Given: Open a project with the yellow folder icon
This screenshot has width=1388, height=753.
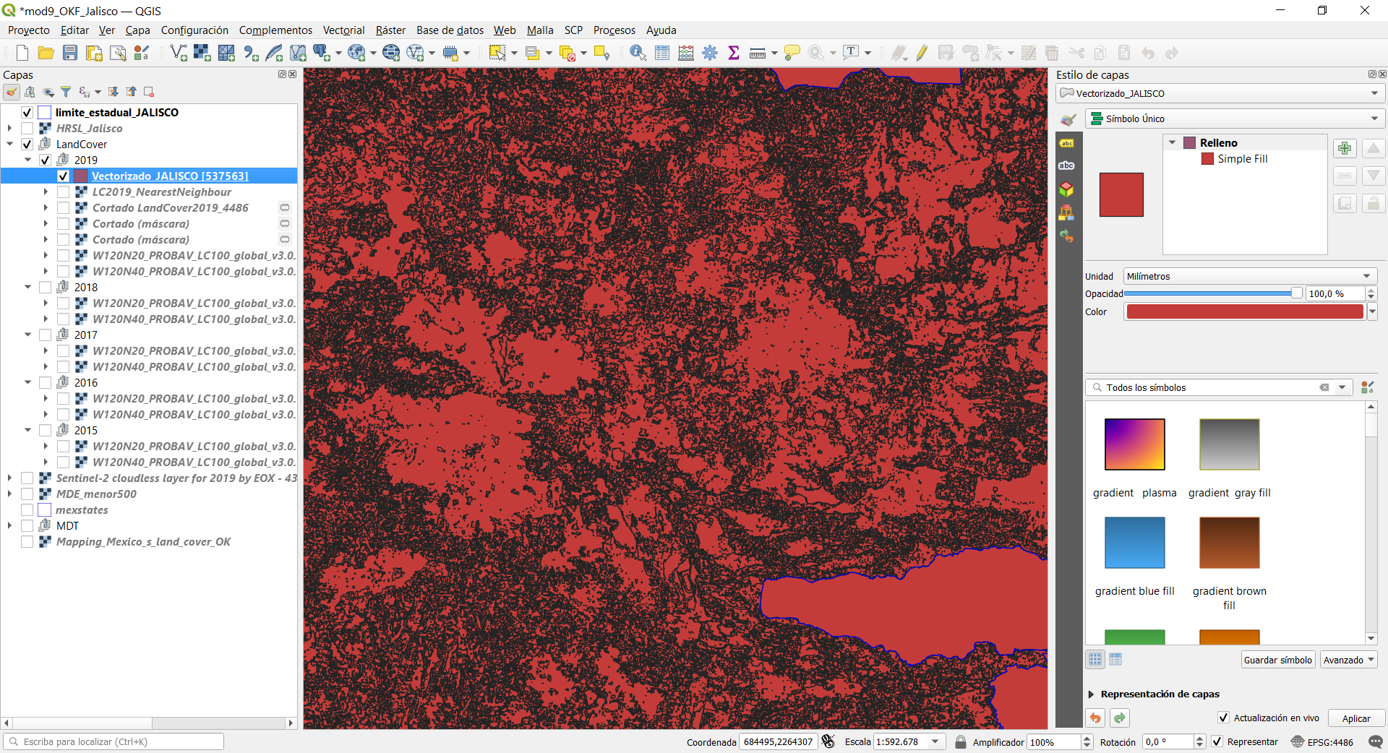Looking at the screenshot, I should (x=46, y=53).
